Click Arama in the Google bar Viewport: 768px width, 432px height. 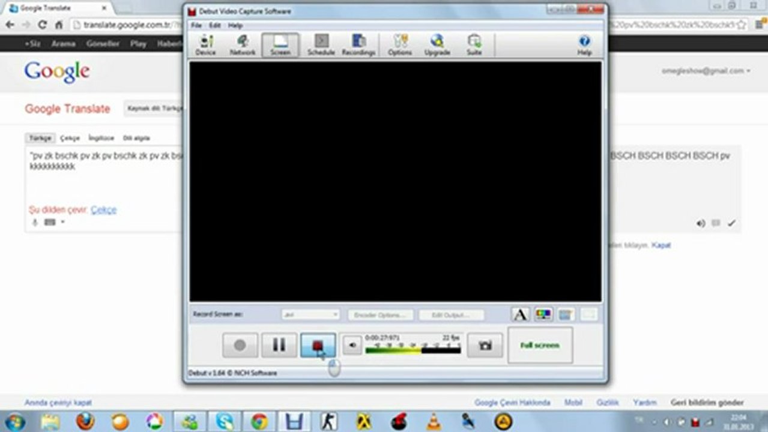pyautogui.click(x=64, y=44)
